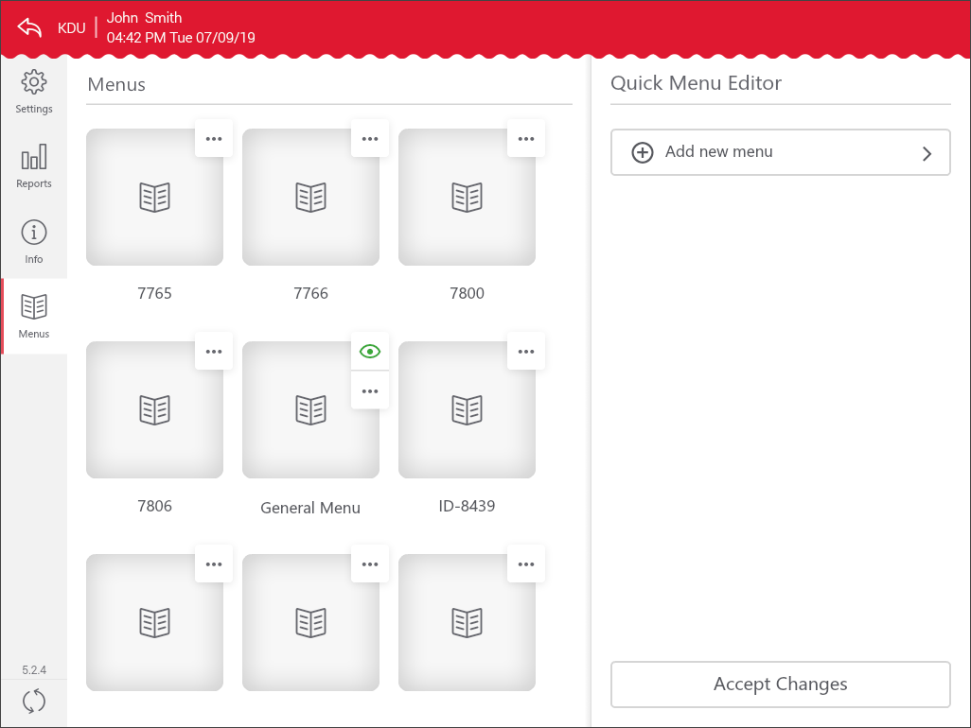Open the Info icon in sidebar
Image resolution: width=971 pixels, height=728 pixels.
[x=34, y=234]
